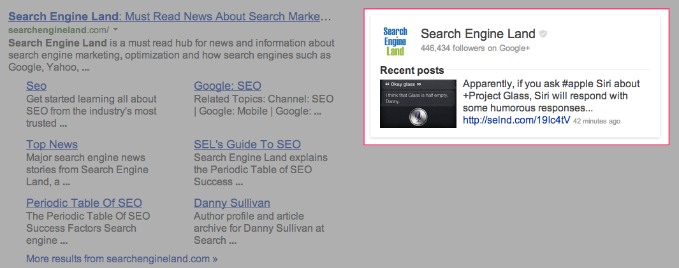Click the Search Engine Land logo icon
The width and height of the screenshot is (679, 268).
395,41
